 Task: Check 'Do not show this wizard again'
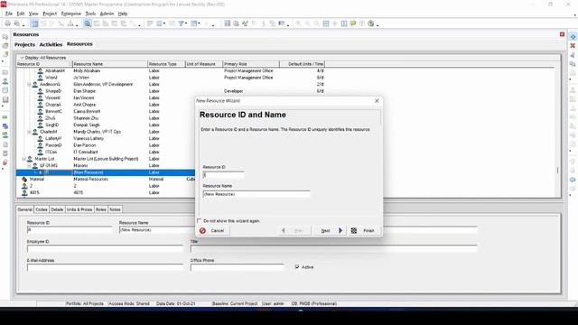[x=200, y=220]
